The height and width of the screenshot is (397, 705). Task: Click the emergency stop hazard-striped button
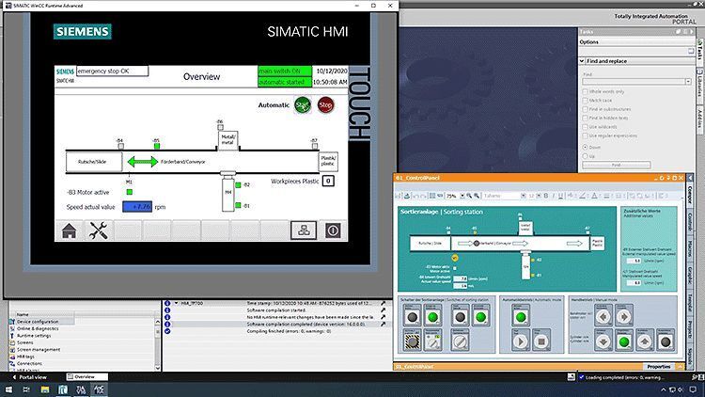[x=412, y=341]
